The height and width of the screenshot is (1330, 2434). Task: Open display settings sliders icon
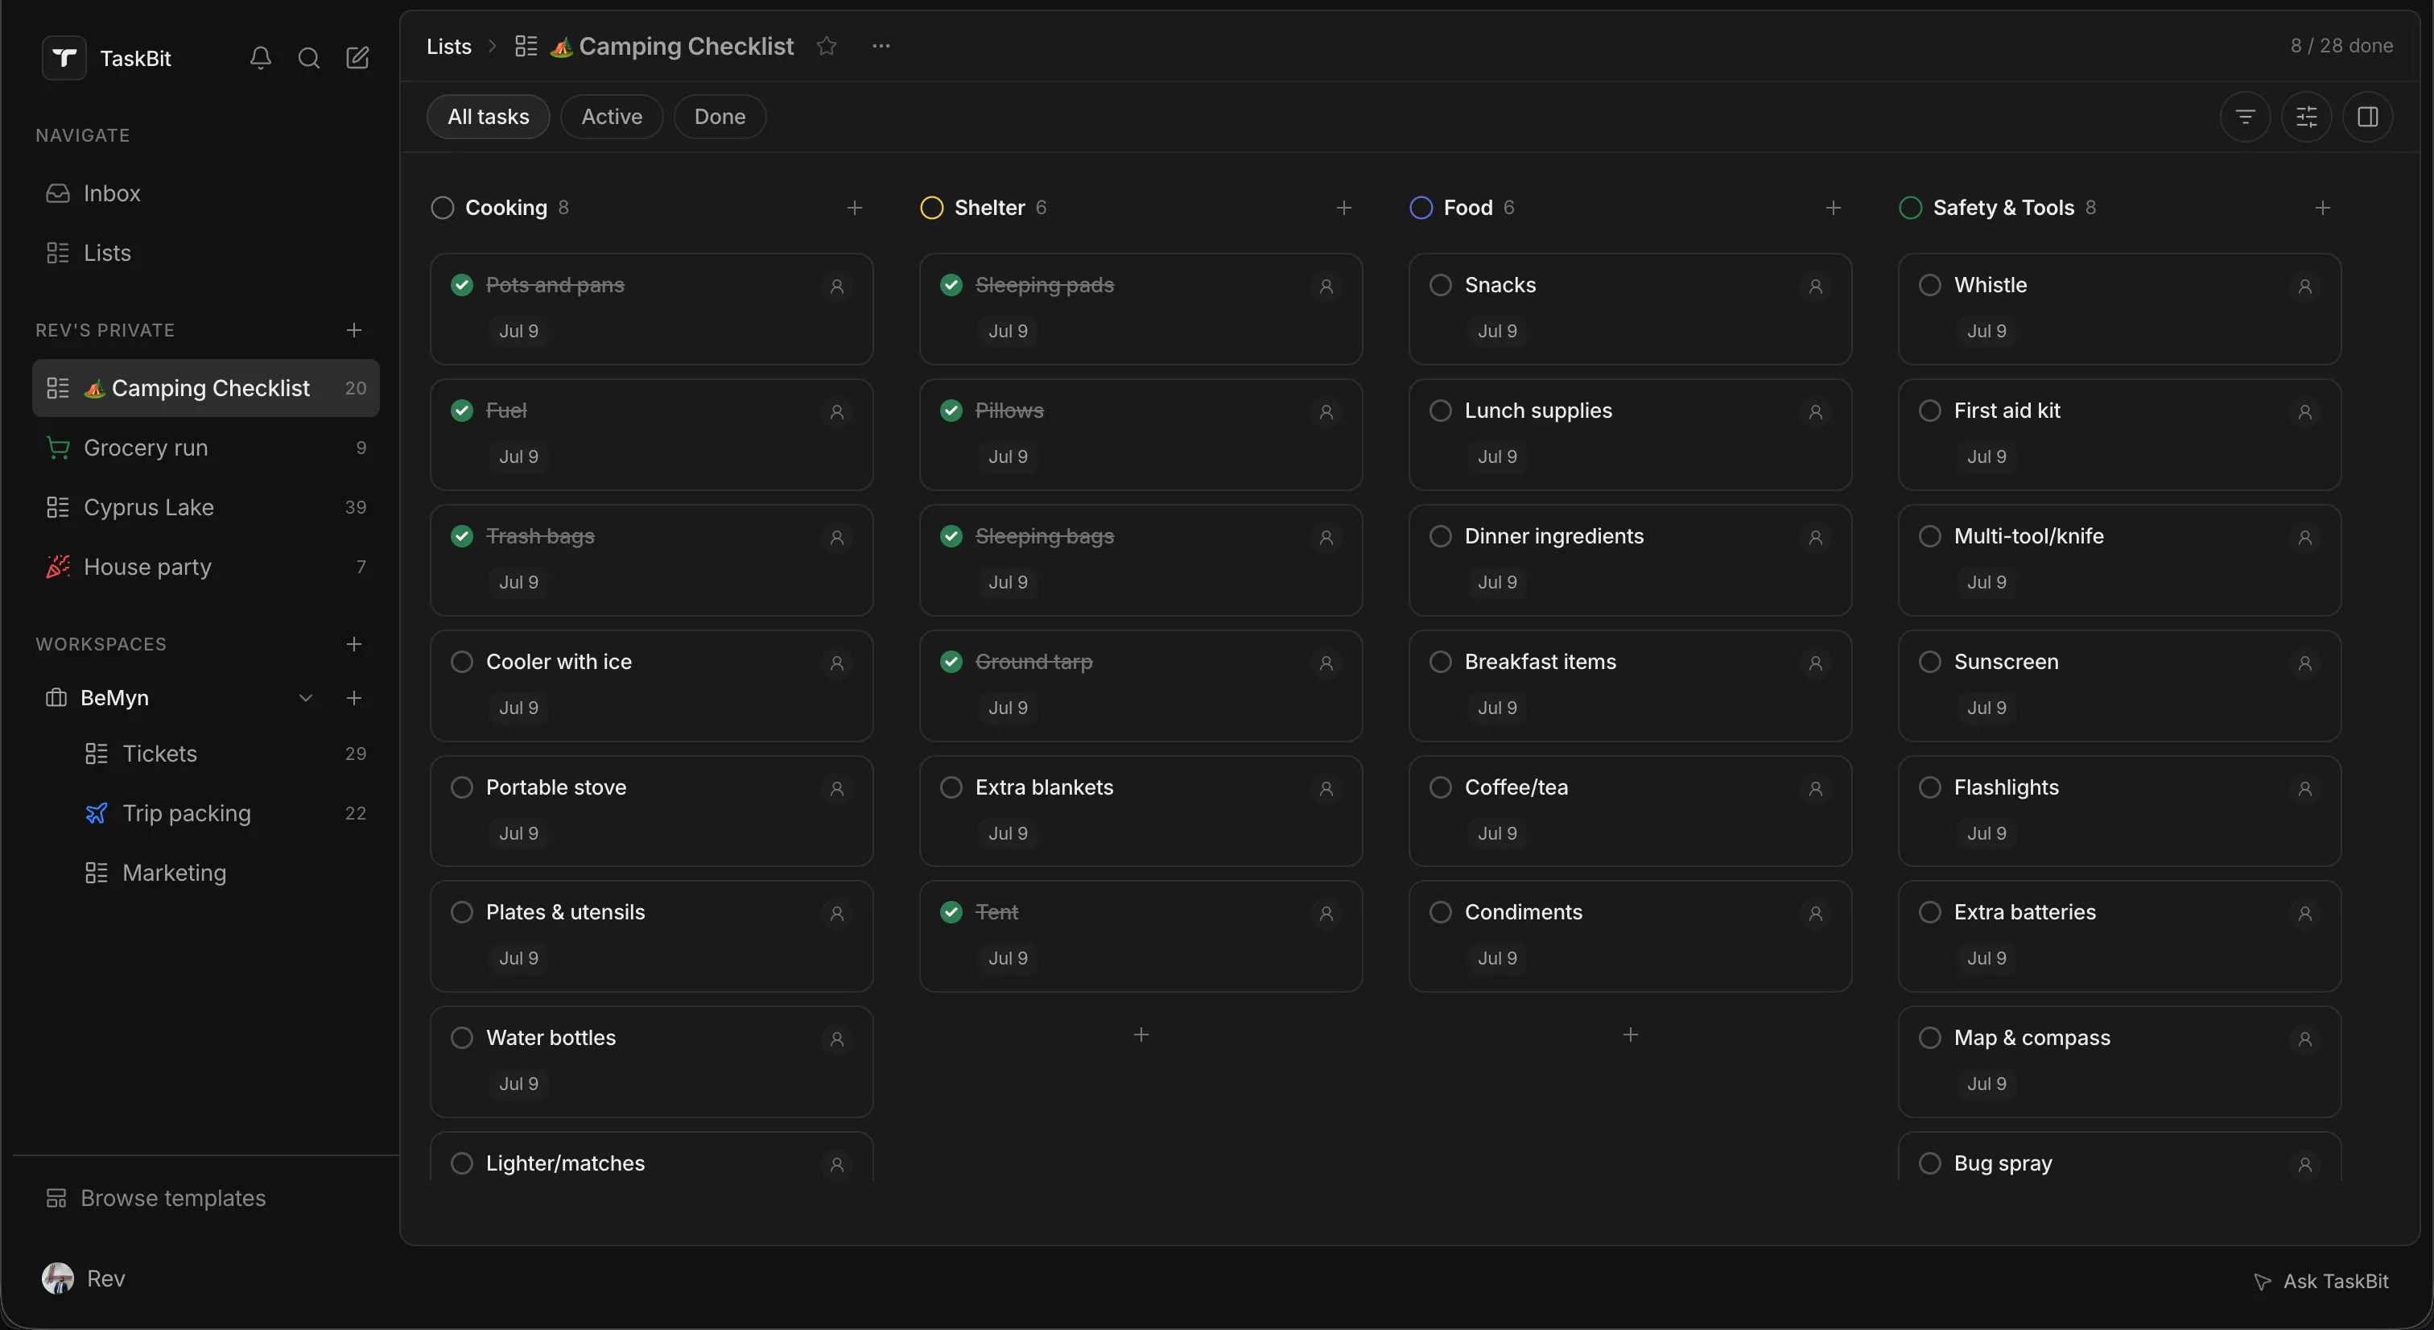2307,116
